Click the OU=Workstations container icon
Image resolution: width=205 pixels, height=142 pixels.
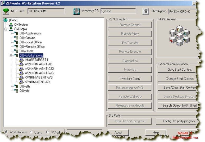coord(16,56)
